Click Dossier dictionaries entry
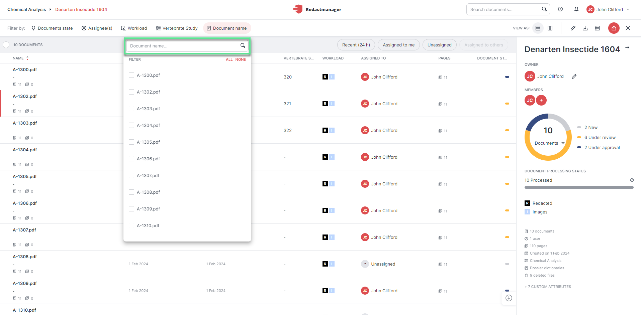641x315 pixels. 544,268
